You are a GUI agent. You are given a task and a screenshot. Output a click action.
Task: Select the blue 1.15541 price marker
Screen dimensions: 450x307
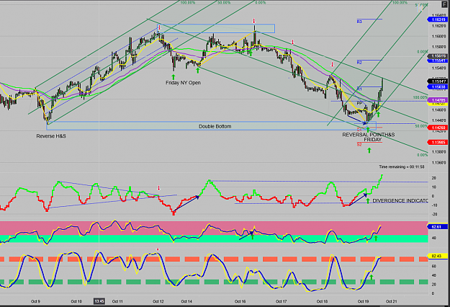click(x=438, y=61)
